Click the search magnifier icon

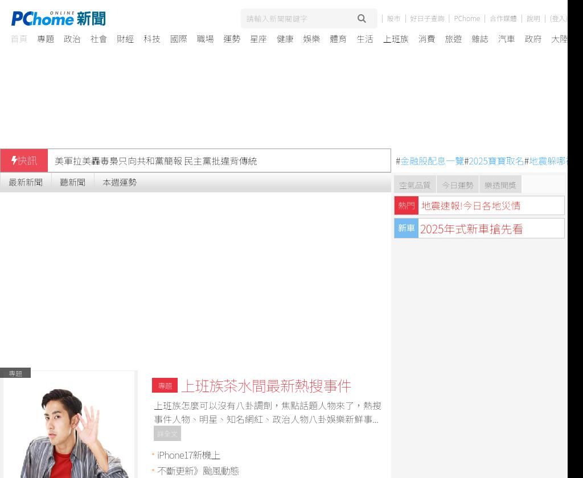point(362,19)
